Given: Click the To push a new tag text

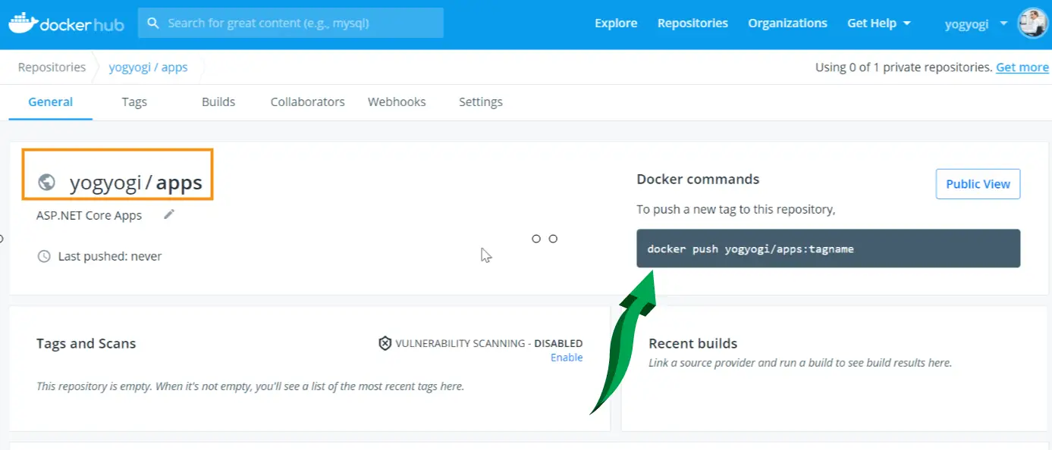Looking at the screenshot, I should point(736,209).
